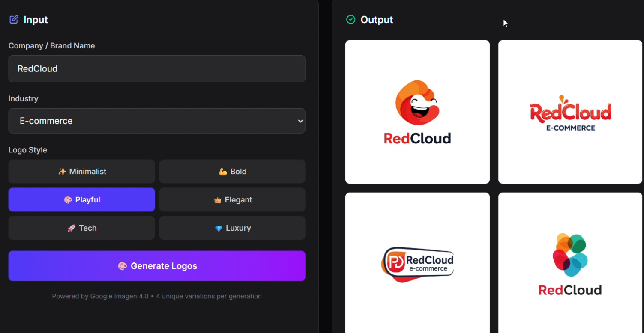Click the palette icon on Generate Logos

click(x=123, y=266)
